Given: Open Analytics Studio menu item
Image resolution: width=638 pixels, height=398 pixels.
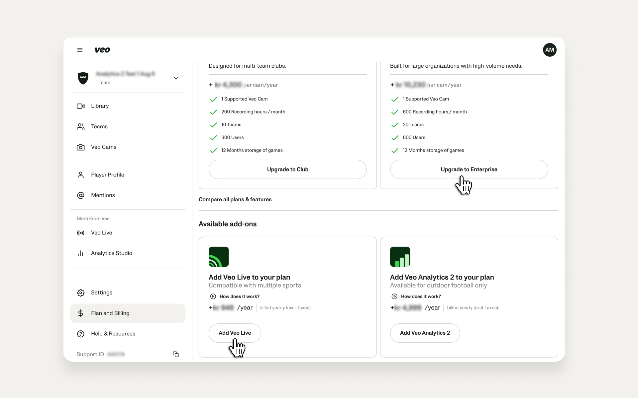Looking at the screenshot, I should point(128,253).
